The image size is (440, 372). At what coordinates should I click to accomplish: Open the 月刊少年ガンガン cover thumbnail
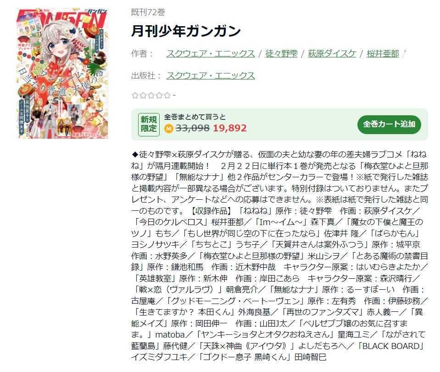62,73
